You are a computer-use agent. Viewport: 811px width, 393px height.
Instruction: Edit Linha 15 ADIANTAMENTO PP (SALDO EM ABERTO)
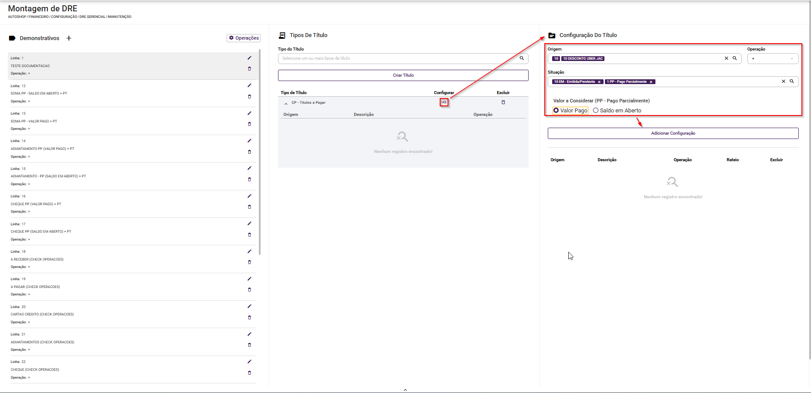pyautogui.click(x=249, y=168)
